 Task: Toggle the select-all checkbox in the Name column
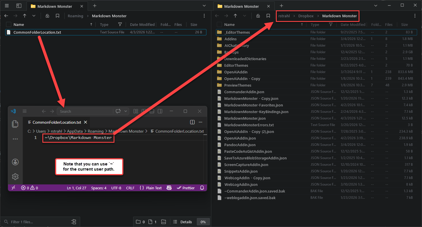coord(8,24)
